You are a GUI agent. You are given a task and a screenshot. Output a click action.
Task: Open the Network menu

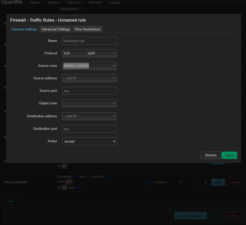(x=96, y=3)
